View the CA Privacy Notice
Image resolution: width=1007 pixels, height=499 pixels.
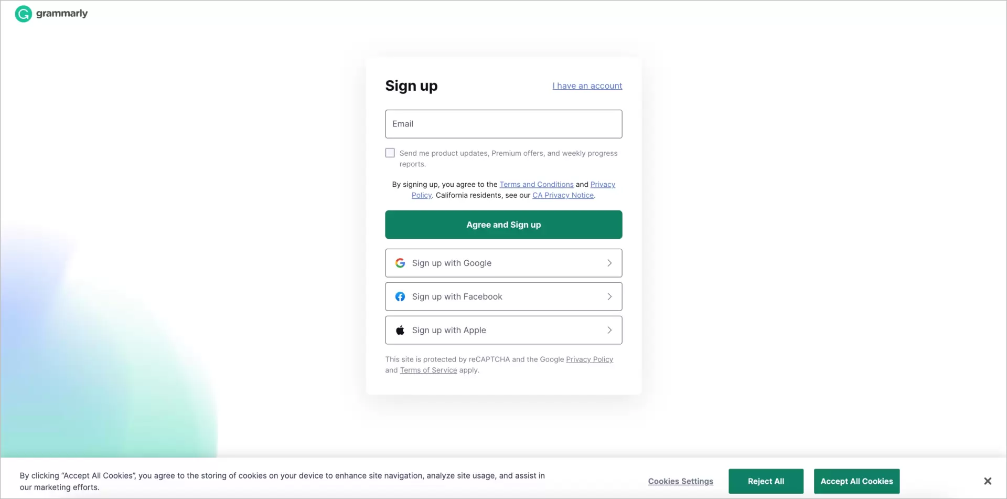click(x=563, y=195)
